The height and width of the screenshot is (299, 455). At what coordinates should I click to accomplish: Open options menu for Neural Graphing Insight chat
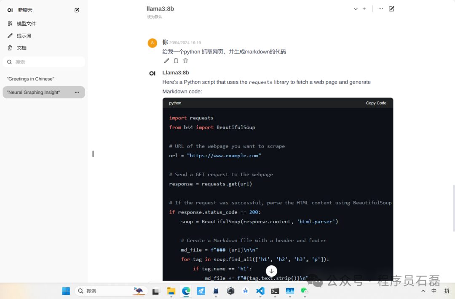coord(77,92)
